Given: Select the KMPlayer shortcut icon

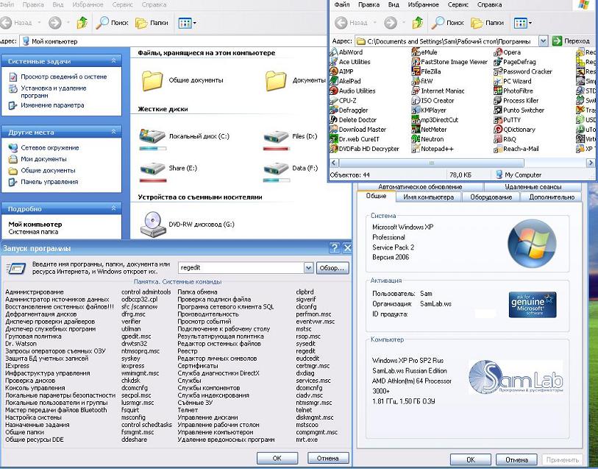Looking at the screenshot, I should pyautogui.click(x=416, y=110).
